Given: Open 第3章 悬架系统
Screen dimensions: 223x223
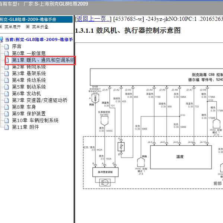Looking at the screenshot, I should pos(29,73).
